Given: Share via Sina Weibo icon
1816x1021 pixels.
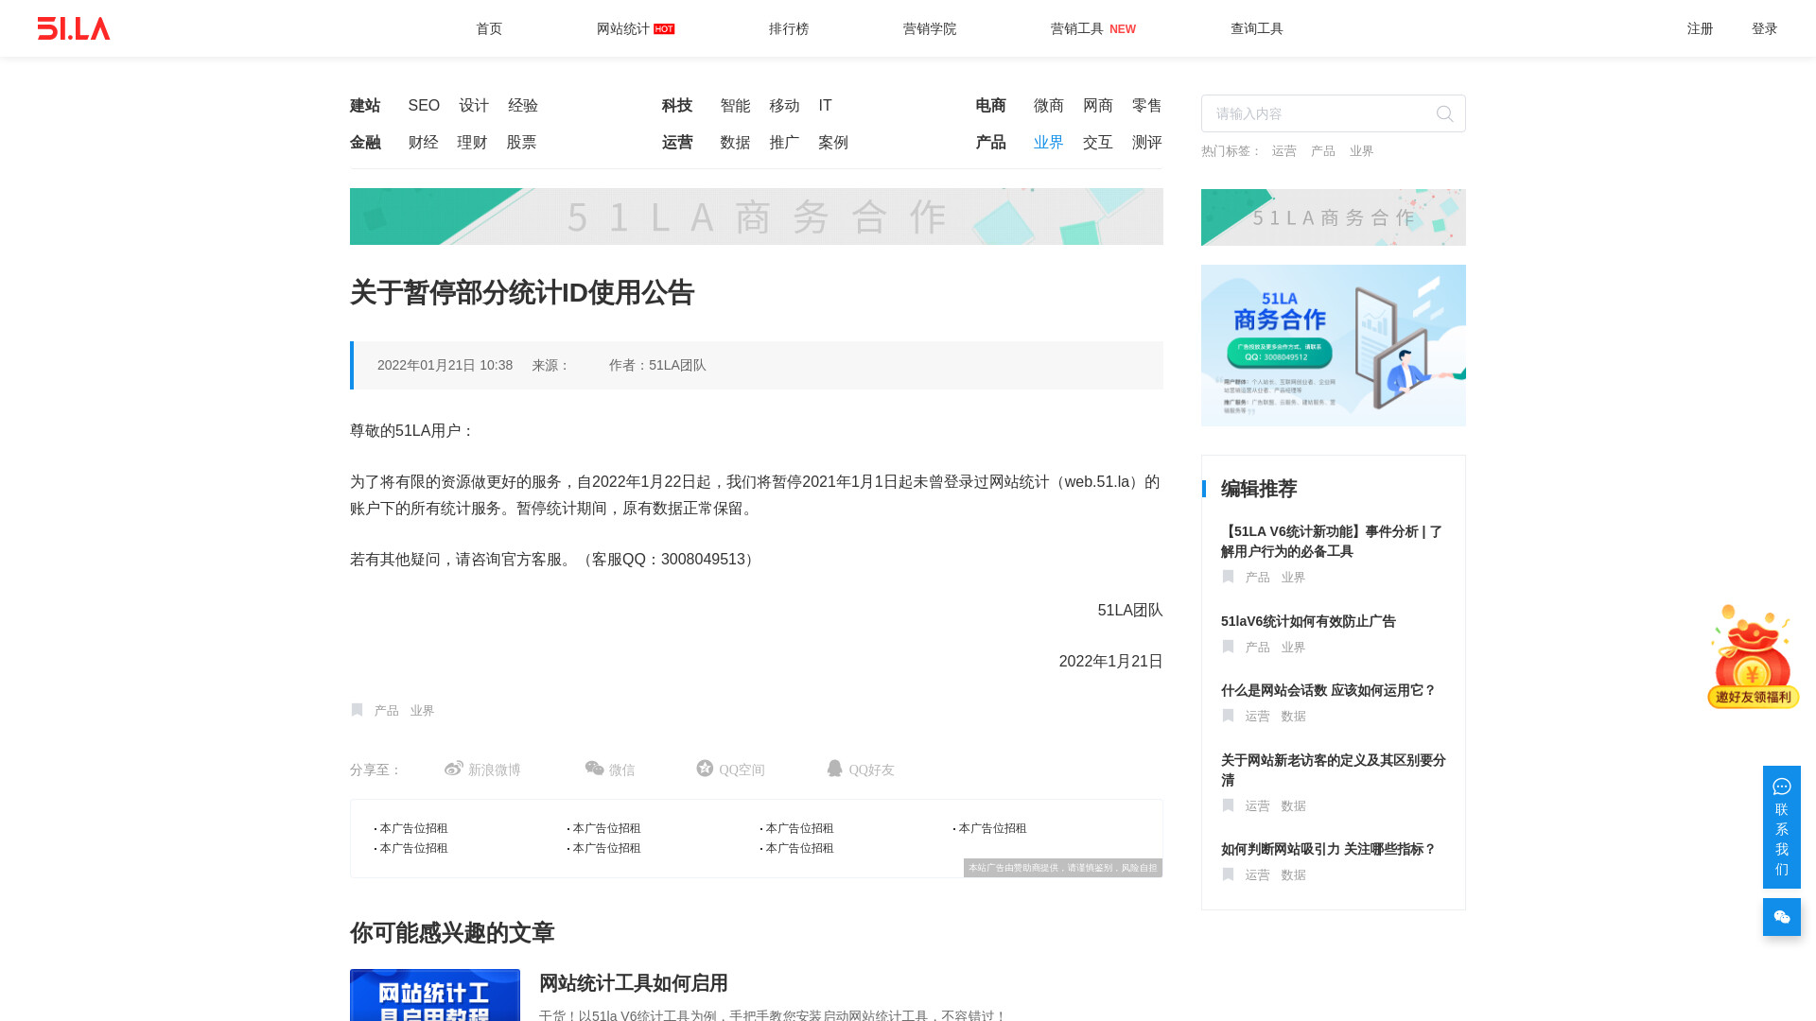Looking at the screenshot, I should coord(454,769).
